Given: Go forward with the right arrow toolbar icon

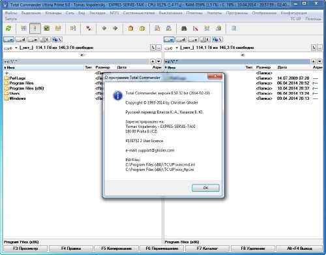Looking at the screenshot, I should click(x=115, y=28).
